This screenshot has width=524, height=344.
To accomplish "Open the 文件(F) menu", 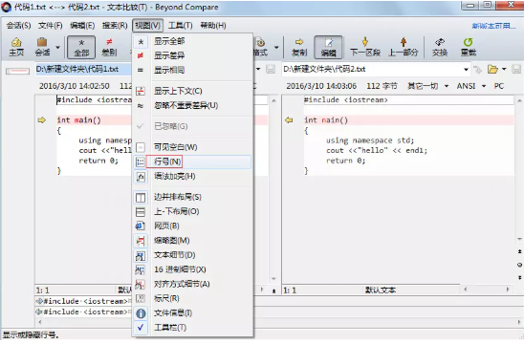I will (x=51, y=26).
